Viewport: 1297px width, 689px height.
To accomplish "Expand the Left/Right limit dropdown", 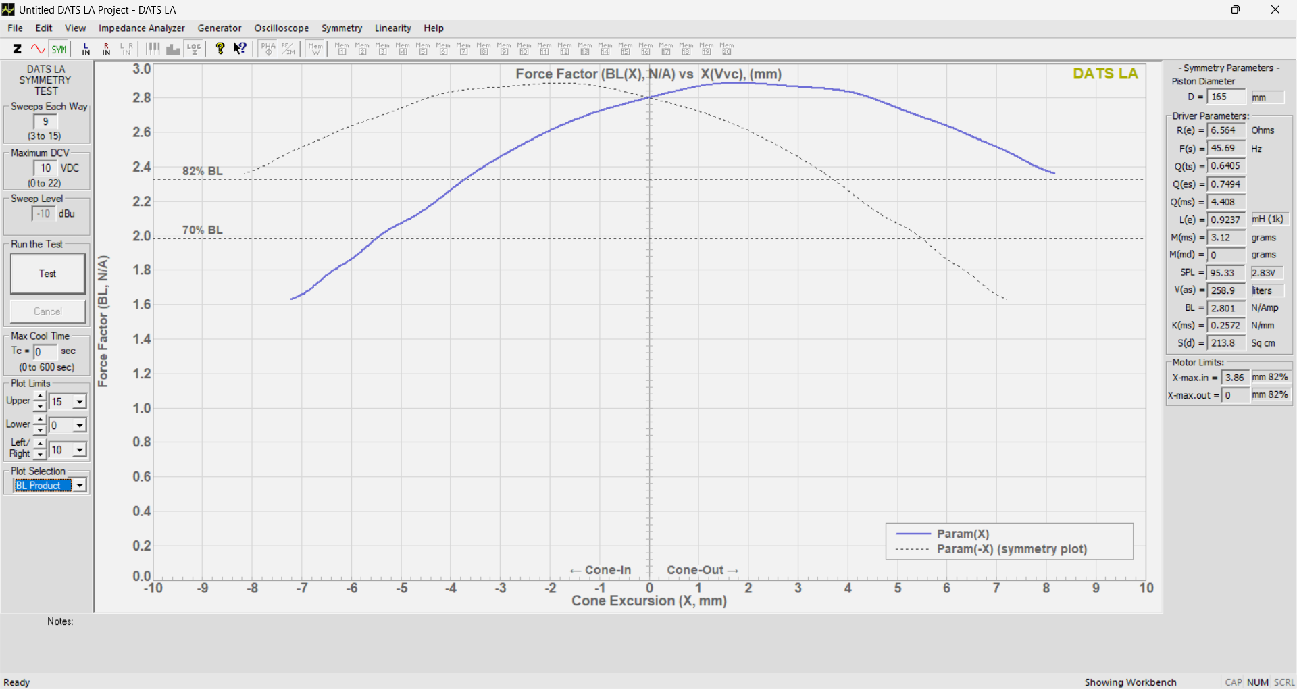I will [80, 450].
